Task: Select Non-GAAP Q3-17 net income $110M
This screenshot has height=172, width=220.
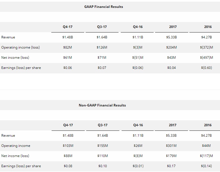Action: (x=103, y=156)
